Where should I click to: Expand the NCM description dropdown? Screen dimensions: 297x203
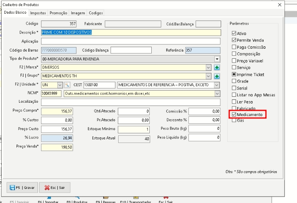(217, 93)
